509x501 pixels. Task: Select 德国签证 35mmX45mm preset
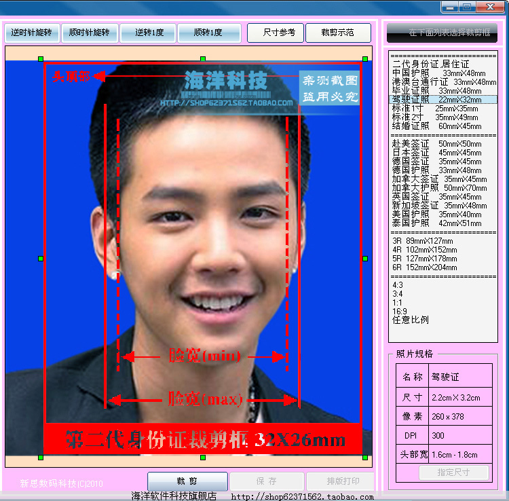pos(442,162)
